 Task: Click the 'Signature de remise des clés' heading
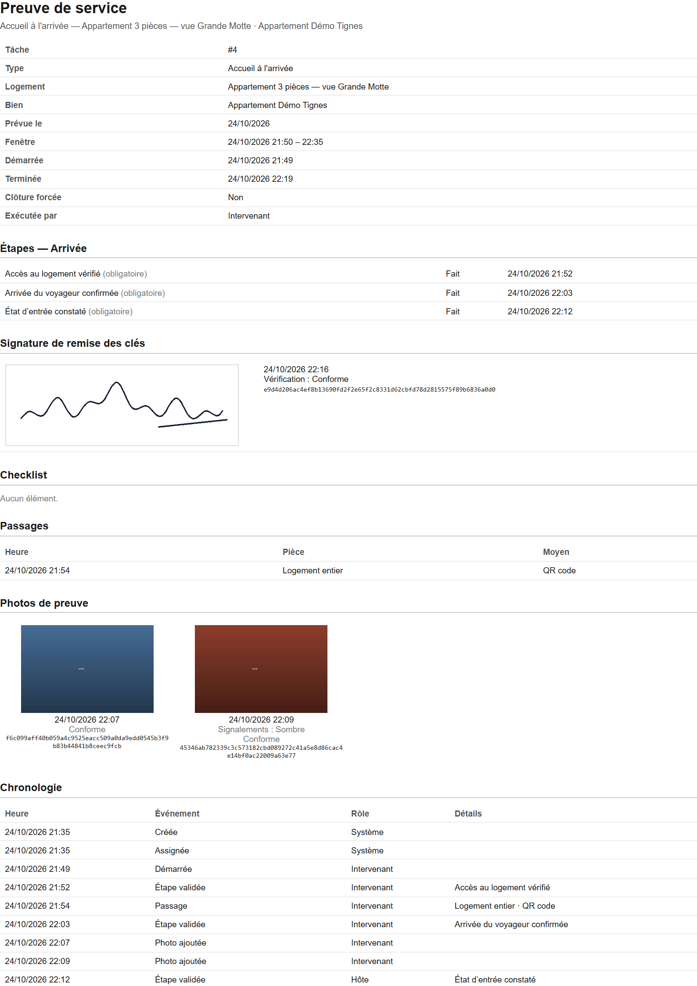pos(72,343)
